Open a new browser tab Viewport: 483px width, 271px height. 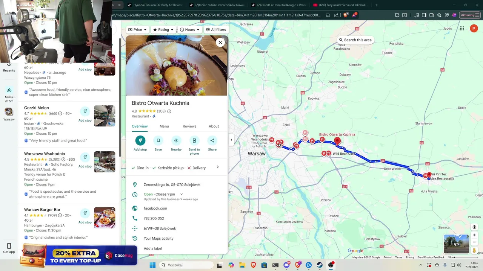click(x=376, y=5)
